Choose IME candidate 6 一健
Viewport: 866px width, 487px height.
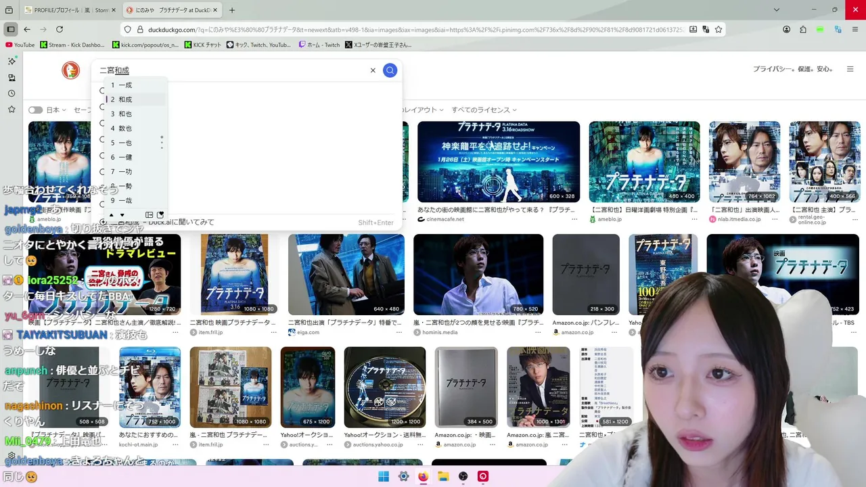pos(135,157)
